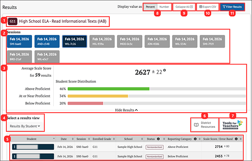Click Scale Score / Error Band sort arrows
Viewport: 252px width, 161px height.
[x=241, y=139]
